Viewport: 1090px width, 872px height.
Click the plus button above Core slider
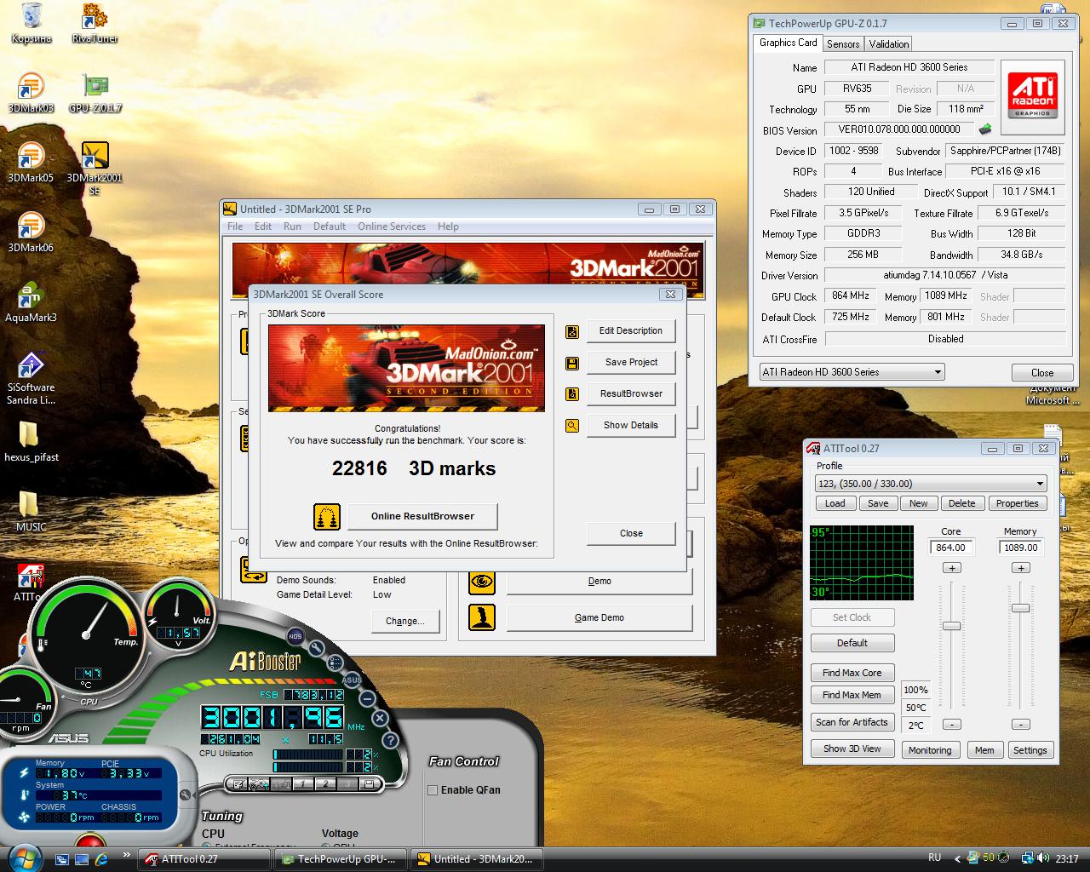pos(951,568)
